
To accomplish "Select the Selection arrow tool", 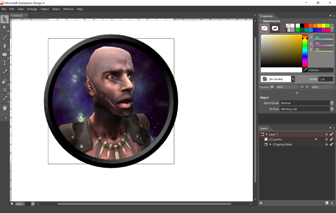I will pyautogui.click(x=4, y=19).
